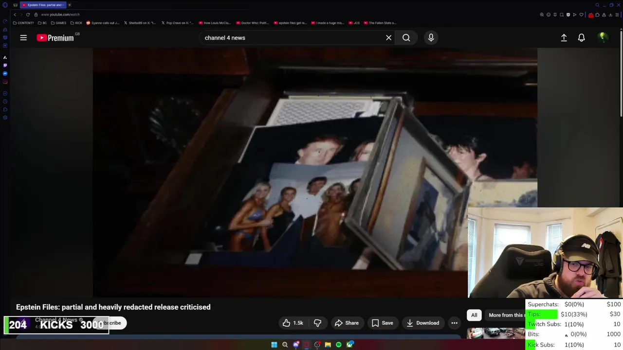
Task: Open a new browser tab with plus
Action: pos(70,5)
